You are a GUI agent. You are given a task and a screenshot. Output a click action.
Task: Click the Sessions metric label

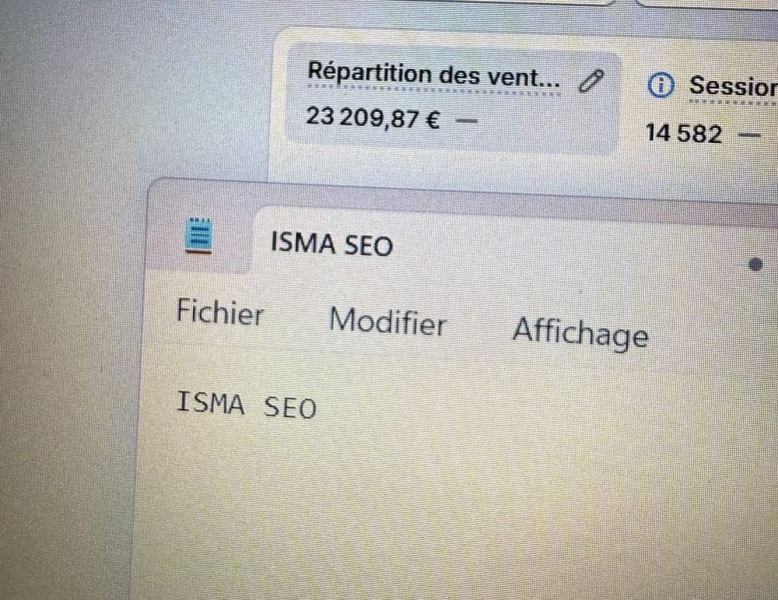coord(733,86)
